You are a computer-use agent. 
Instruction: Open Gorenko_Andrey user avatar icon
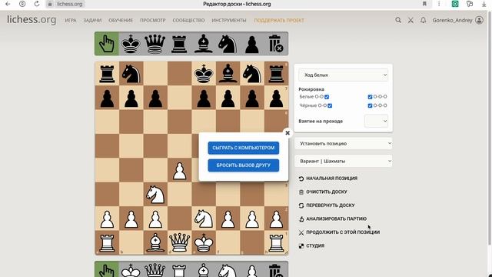pyautogui.click(x=479, y=20)
